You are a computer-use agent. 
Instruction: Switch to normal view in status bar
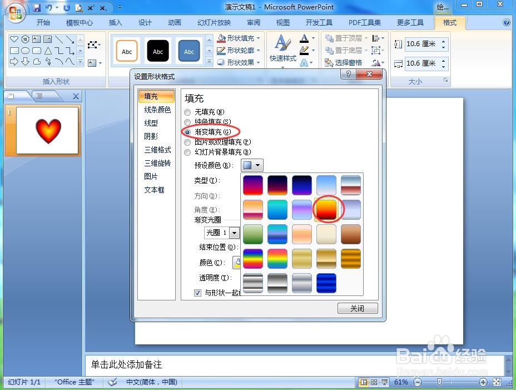tap(364, 382)
